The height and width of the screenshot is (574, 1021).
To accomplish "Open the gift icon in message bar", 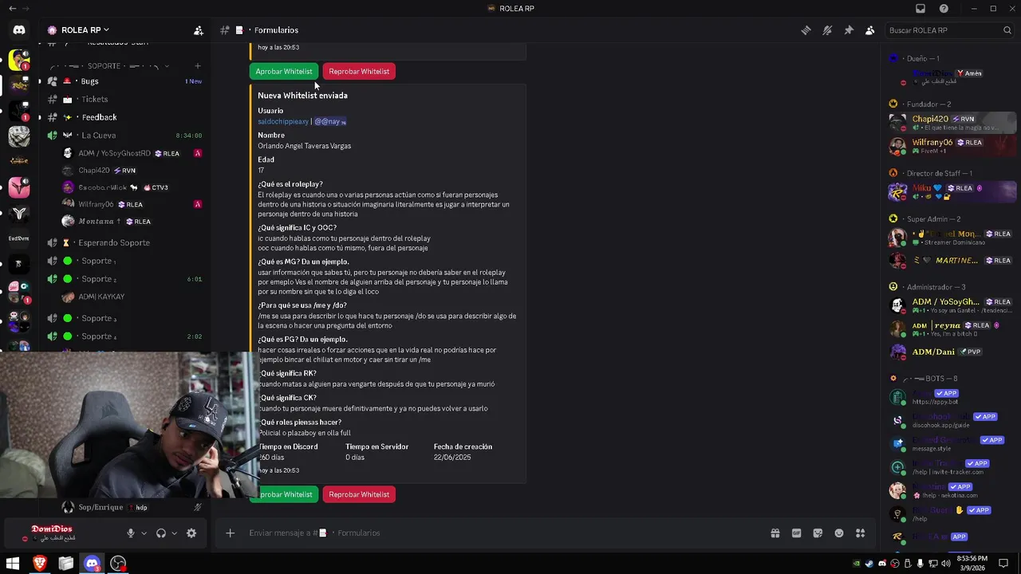I will [775, 533].
